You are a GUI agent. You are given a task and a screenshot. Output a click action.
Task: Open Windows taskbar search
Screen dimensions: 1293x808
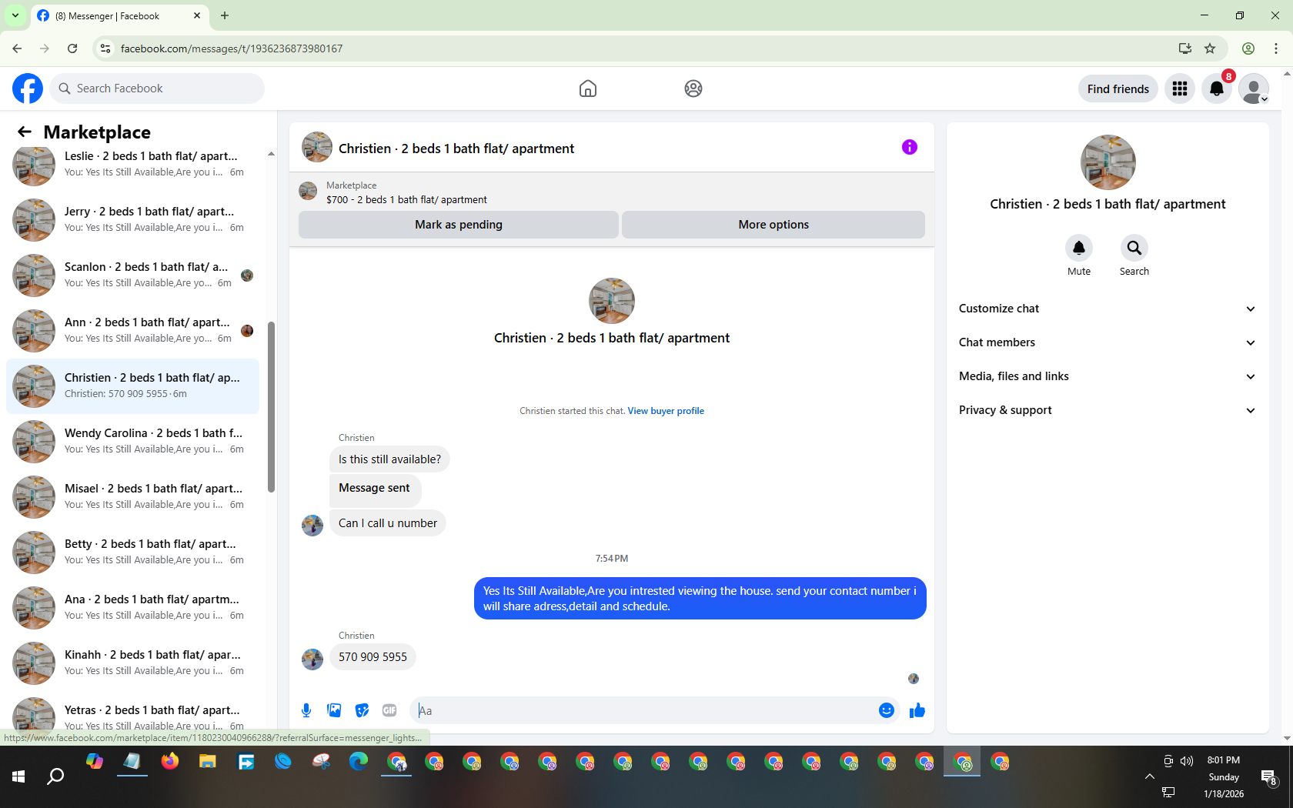(x=55, y=776)
